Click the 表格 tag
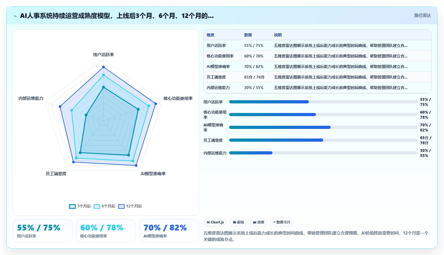 238,222
